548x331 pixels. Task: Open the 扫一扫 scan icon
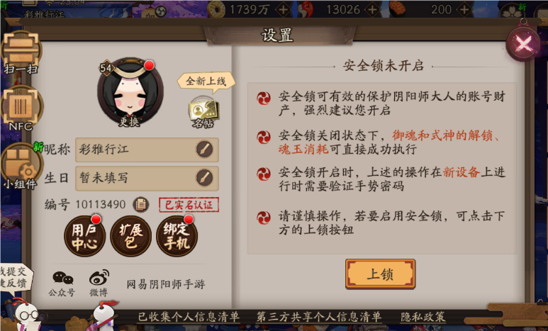[21, 52]
